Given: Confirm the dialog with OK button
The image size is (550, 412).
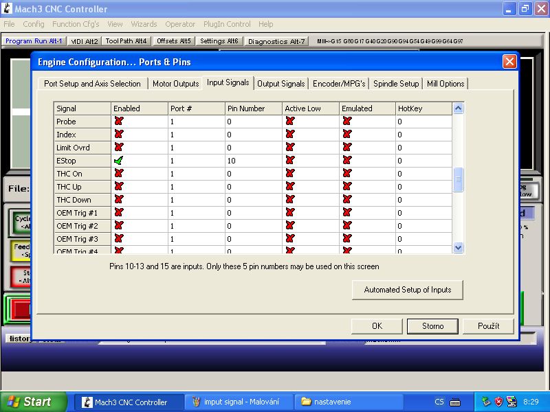Looking at the screenshot, I should (377, 326).
